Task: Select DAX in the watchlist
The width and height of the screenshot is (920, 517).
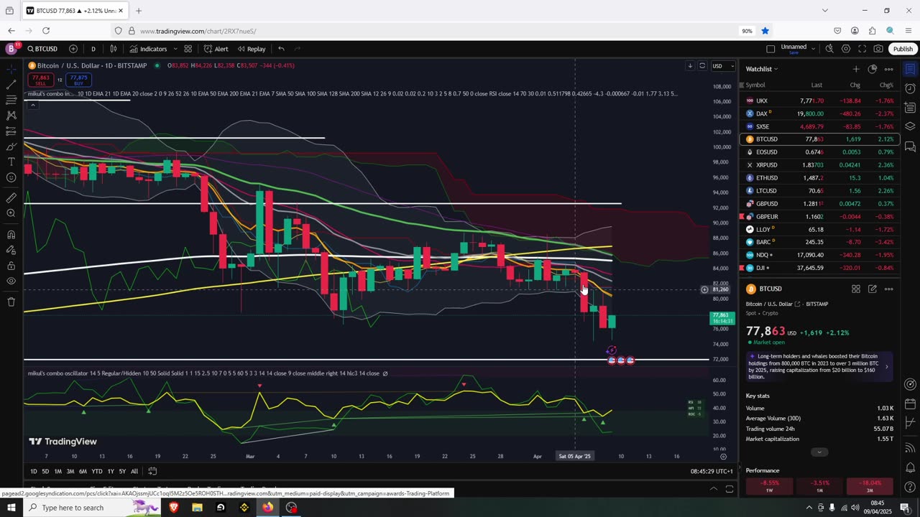Action: pyautogui.click(x=819, y=113)
